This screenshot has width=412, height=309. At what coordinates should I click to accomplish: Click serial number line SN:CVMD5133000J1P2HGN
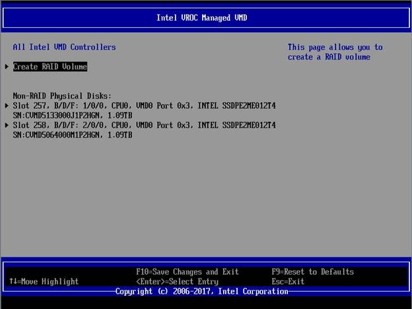(x=73, y=115)
